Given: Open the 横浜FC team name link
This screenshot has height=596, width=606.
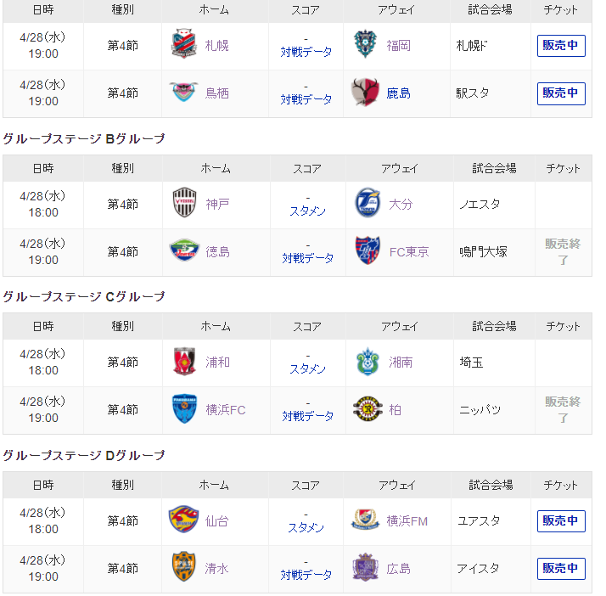Looking at the screenshot, I should click(226, 410).
